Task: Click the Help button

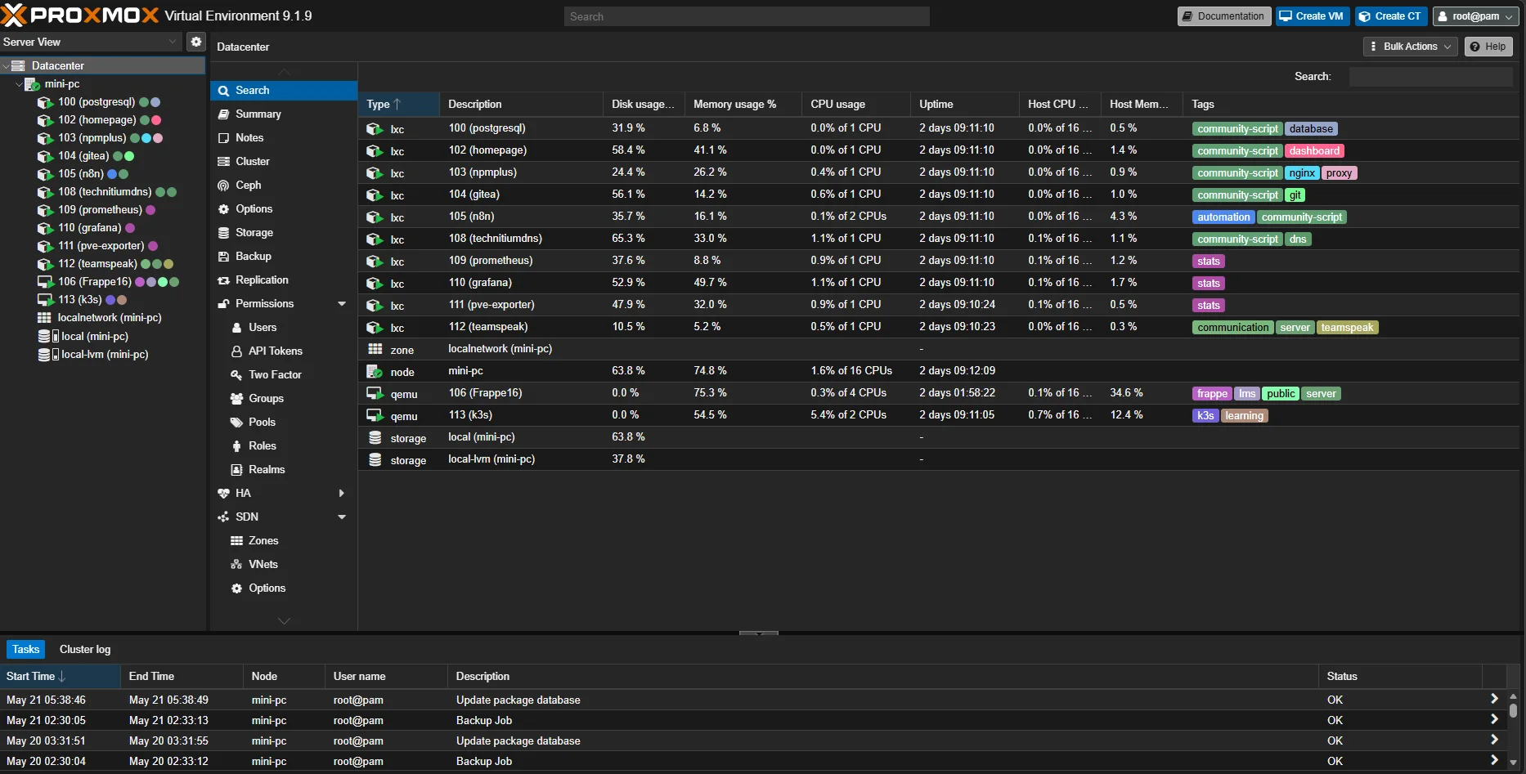Action: 1488,47
